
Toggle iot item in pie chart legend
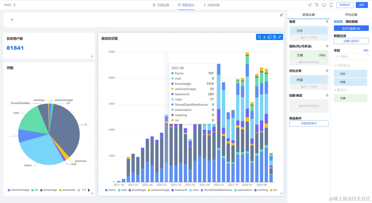click(x=35, y=190)
